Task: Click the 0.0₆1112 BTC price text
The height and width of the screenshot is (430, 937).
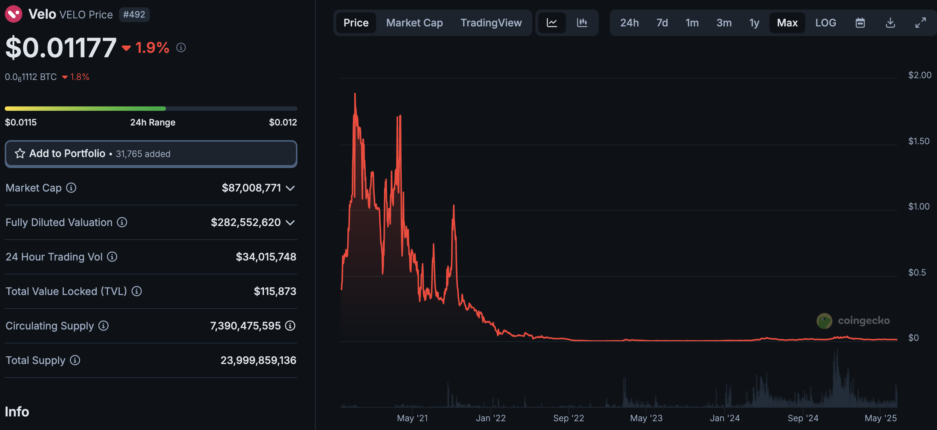Action: click(x=31, y=77)
